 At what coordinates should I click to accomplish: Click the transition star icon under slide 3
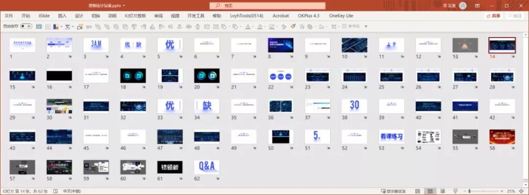click(107, 57)
